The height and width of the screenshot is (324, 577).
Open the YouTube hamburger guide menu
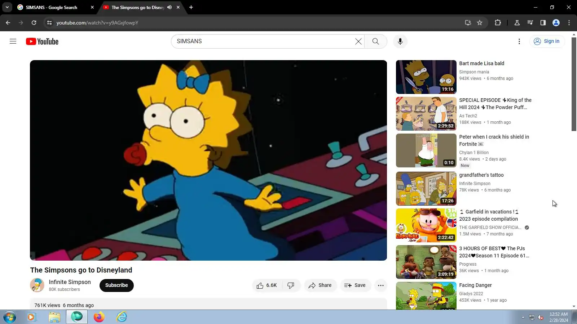tap(13, 41)
